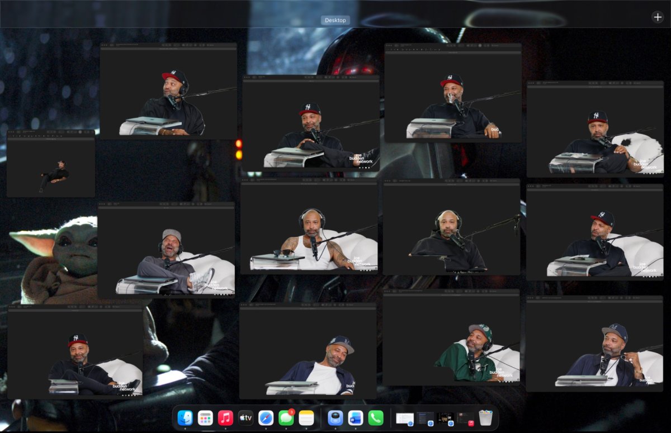
Task: Launch Launchpad from the dock
Action: [205, 417]
